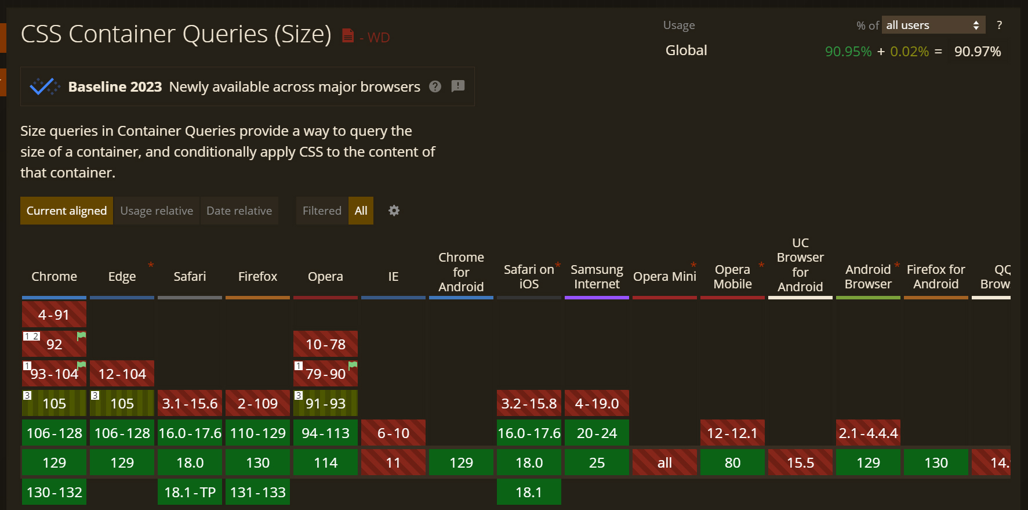Viewport: 1028px width, 510px height.
Task: Click the Samsung Internet column header
Action: coord(597,276)
